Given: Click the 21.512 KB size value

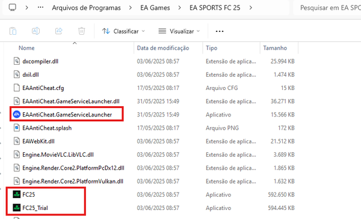Looking at the screenshot, I should click(x=283, y=141).
